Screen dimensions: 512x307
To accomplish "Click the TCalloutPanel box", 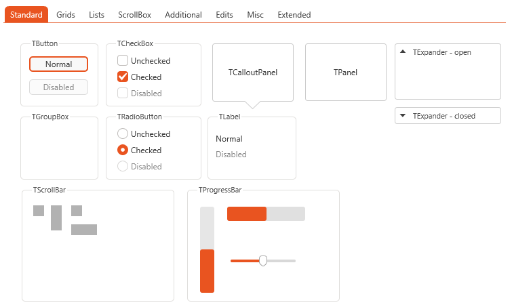I will [253, 73].
